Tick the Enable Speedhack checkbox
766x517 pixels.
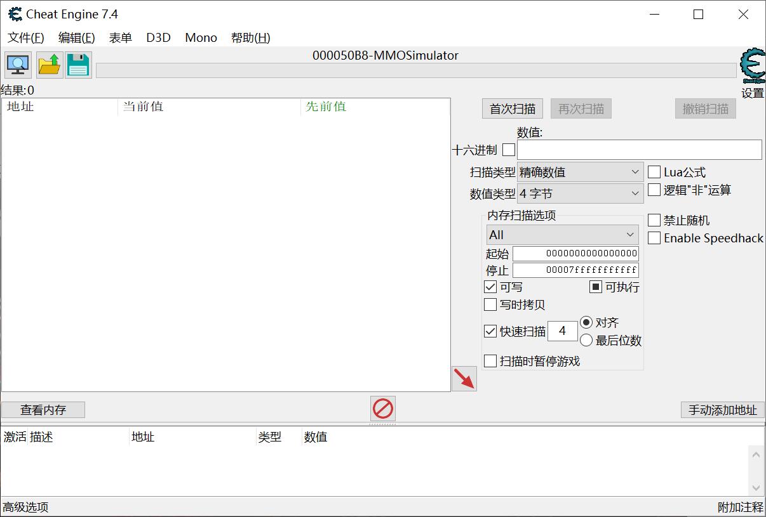(x=654, y=238)
